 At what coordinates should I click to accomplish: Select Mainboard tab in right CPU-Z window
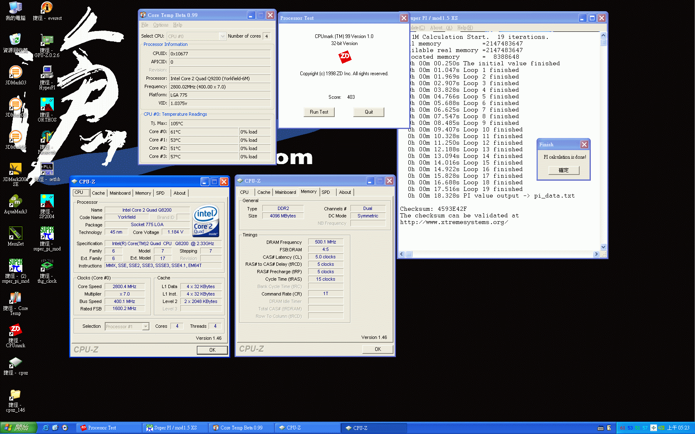[285, 192]
